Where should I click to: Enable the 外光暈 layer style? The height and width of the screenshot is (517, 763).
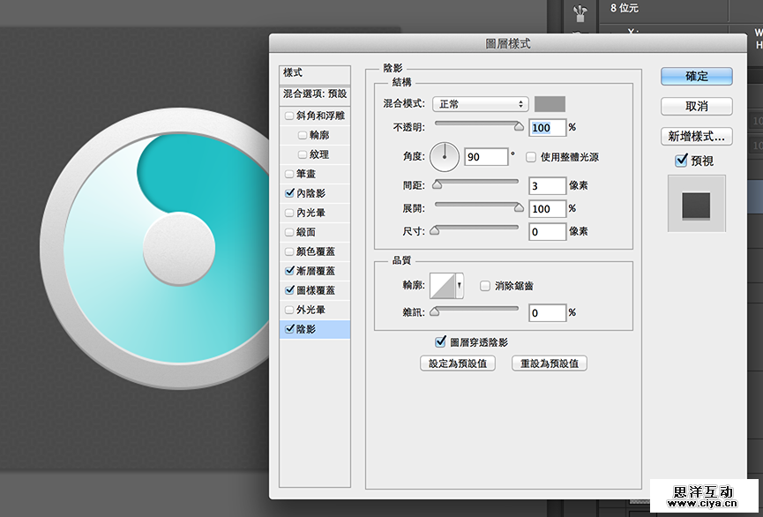click(x=289, y=308)
